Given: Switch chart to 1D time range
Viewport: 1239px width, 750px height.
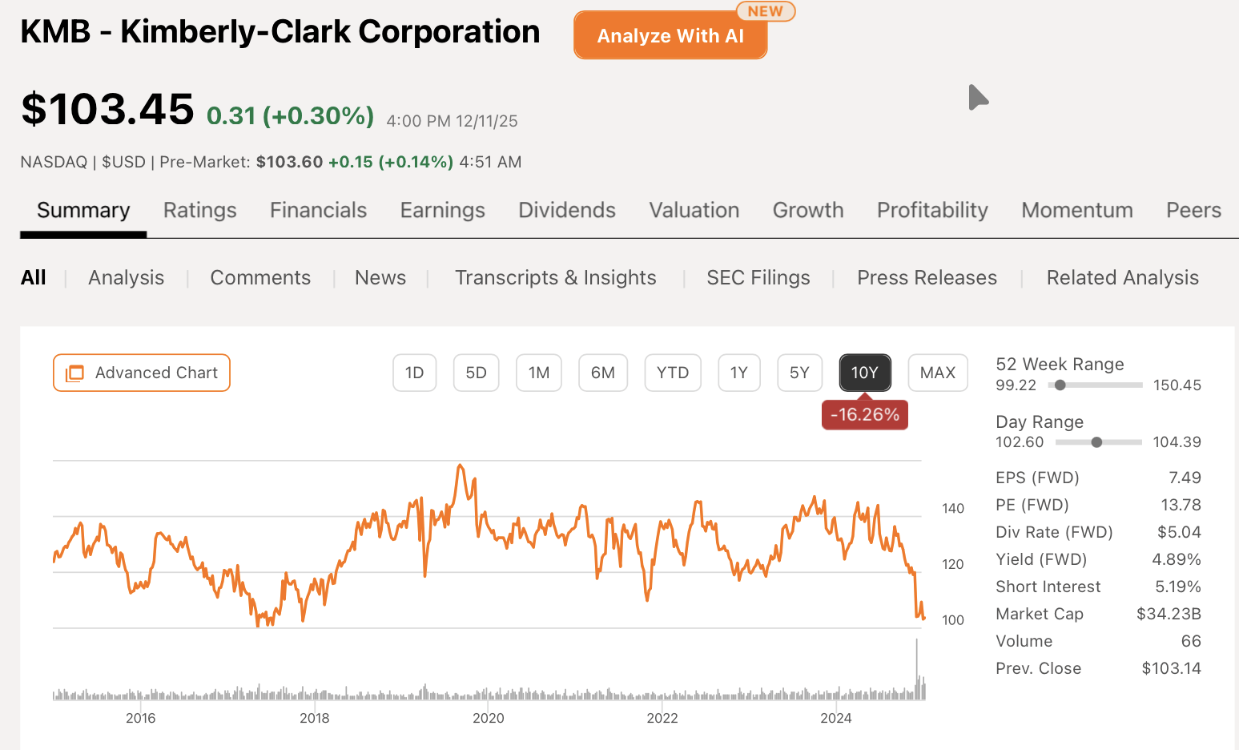Looking at the screenshot, I should [414, 373].
